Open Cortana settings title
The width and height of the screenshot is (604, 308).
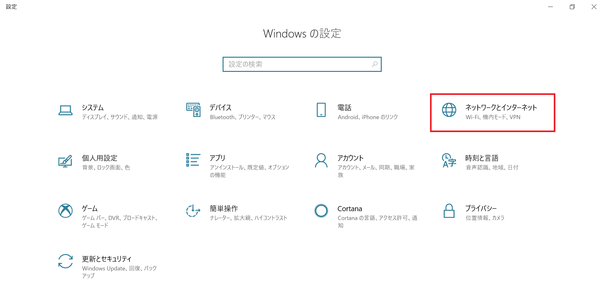point(350,209)
